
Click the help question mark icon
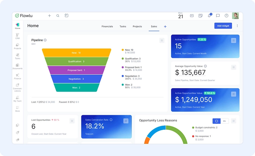click(226, 15)
